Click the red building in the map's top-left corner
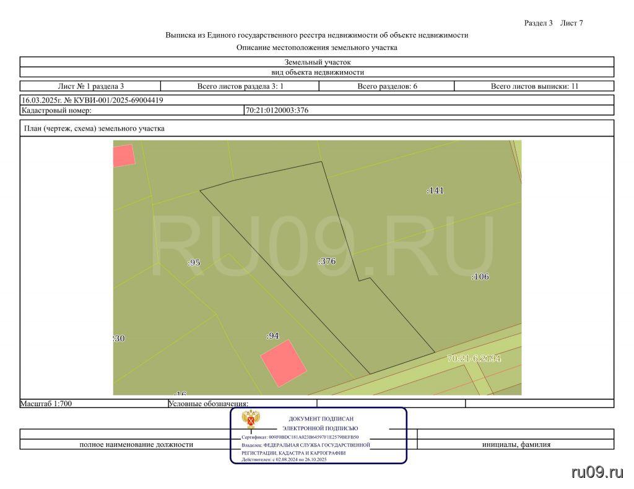Viewport: 634px width, 489px height. point(123,155)
